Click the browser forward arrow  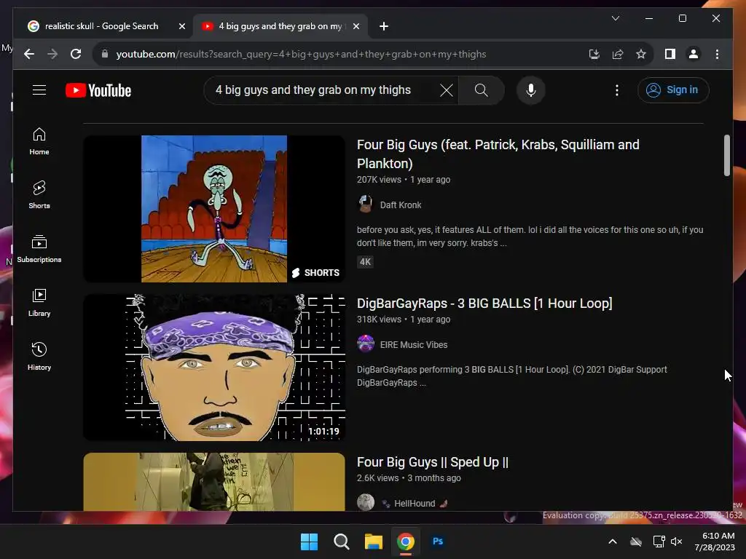(x=52, y=54)
